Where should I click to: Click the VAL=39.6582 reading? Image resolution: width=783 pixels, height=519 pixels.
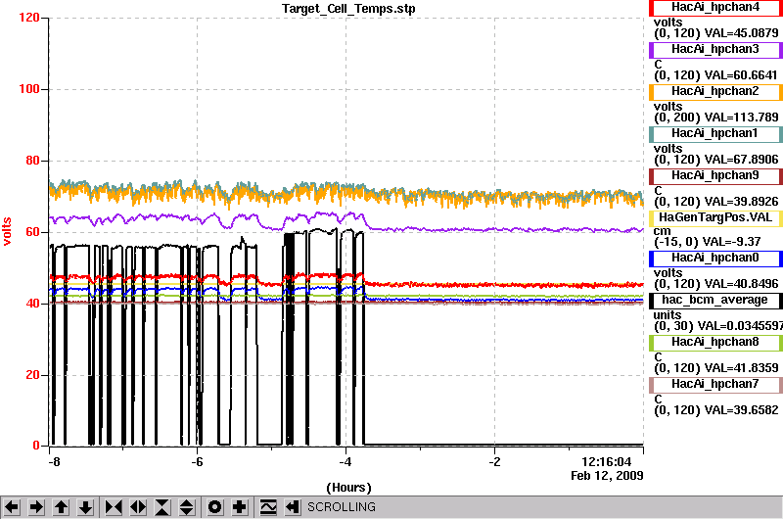point(741,410)
